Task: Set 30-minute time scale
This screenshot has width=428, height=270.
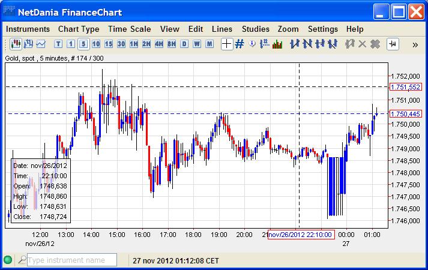Action: 121,44
